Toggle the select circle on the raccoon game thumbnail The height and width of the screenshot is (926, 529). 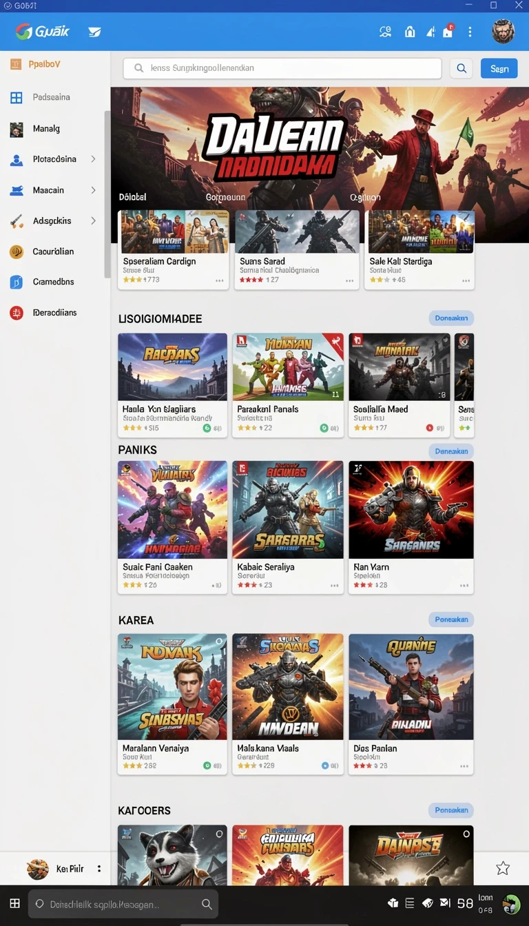(219, 834)
